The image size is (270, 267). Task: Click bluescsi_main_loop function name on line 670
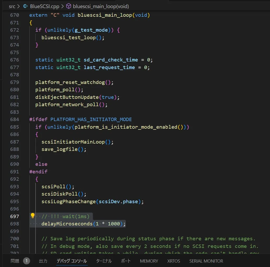(x=105, y=15)
